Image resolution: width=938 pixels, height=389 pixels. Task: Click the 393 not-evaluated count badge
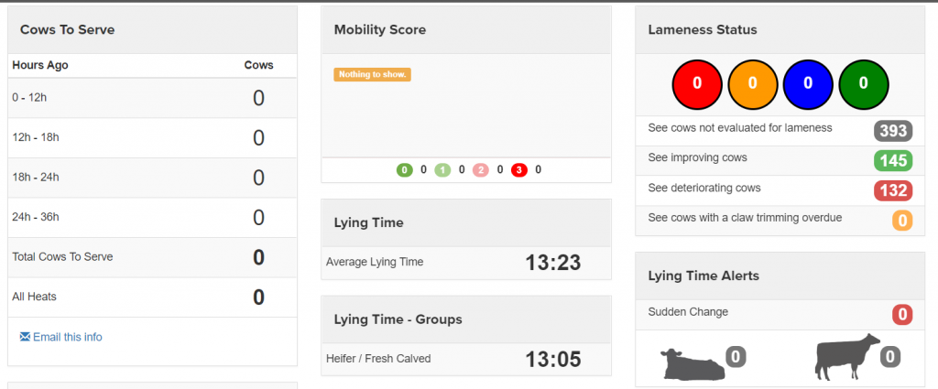(892, 131)
